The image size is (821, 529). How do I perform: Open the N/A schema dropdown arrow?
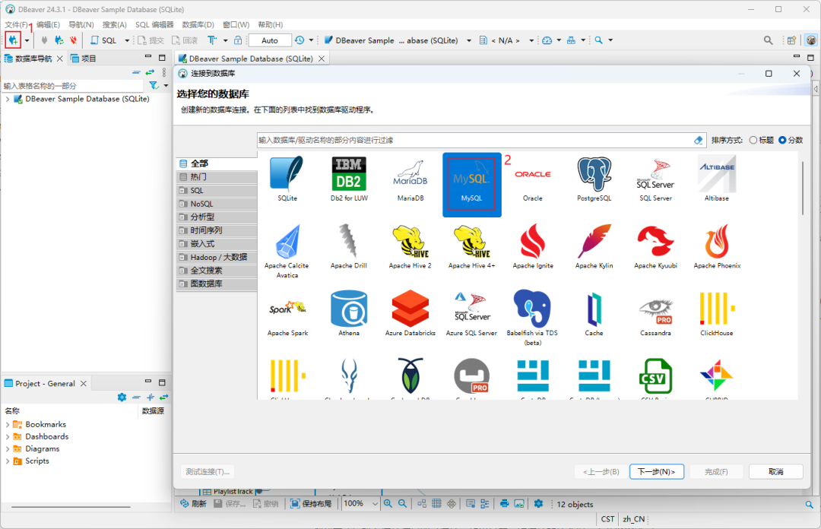[x=531, y=40]
